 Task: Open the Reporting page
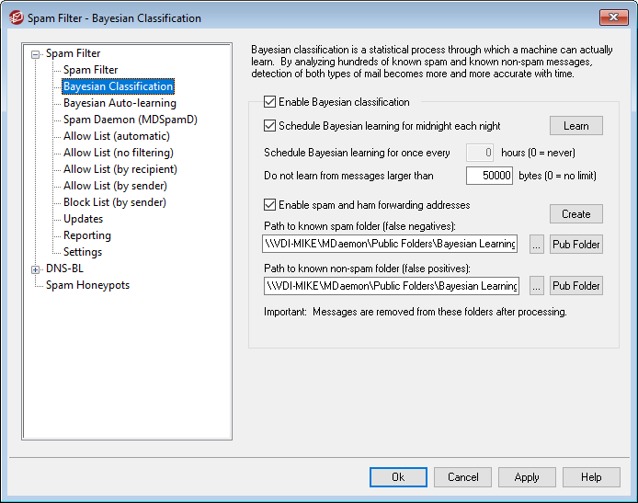[87, 235]
